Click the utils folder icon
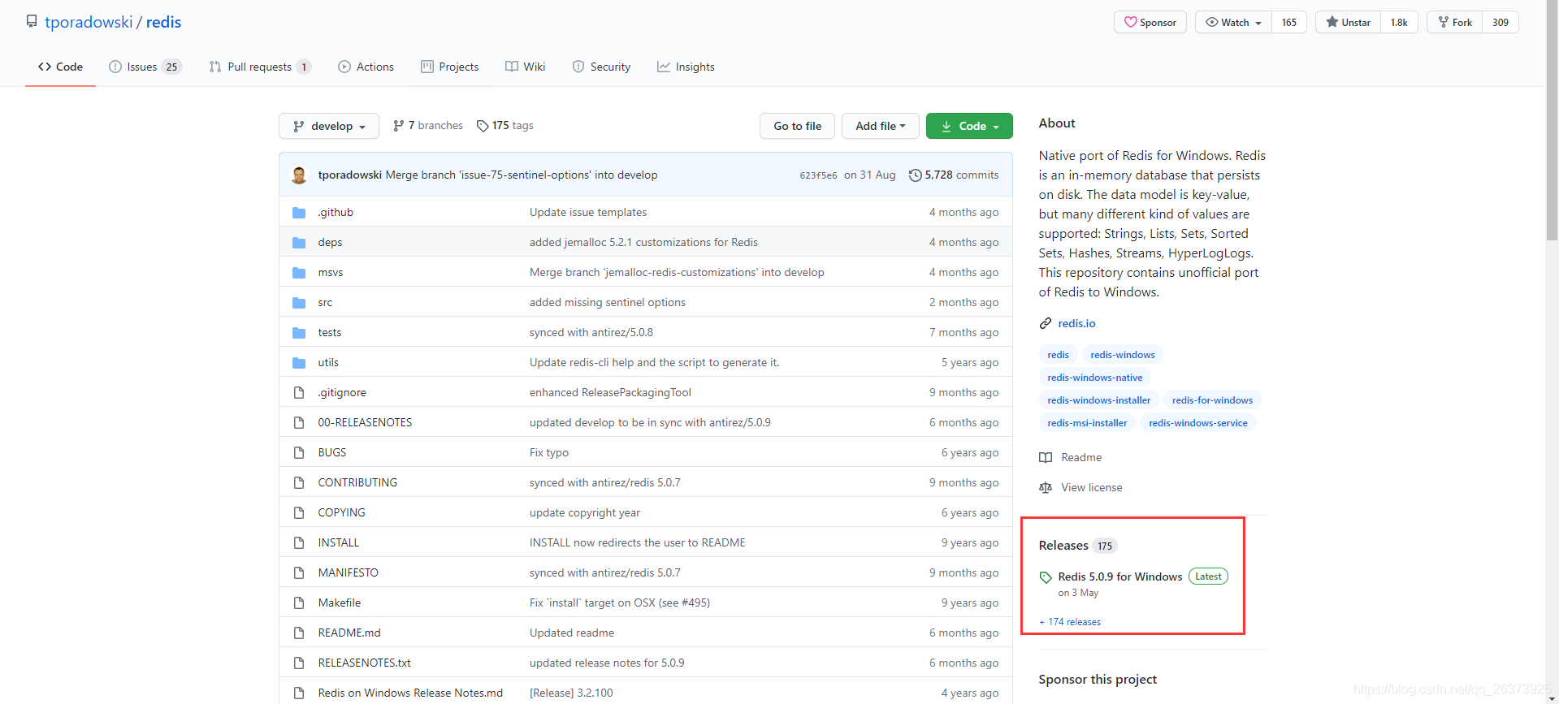Image resolution: width=1559 pixels, height=704 pixels. click(299, 363)
